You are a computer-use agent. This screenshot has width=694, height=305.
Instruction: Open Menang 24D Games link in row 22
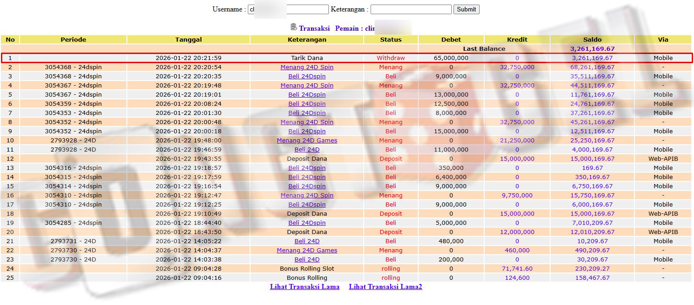click(x=307, y=251)
